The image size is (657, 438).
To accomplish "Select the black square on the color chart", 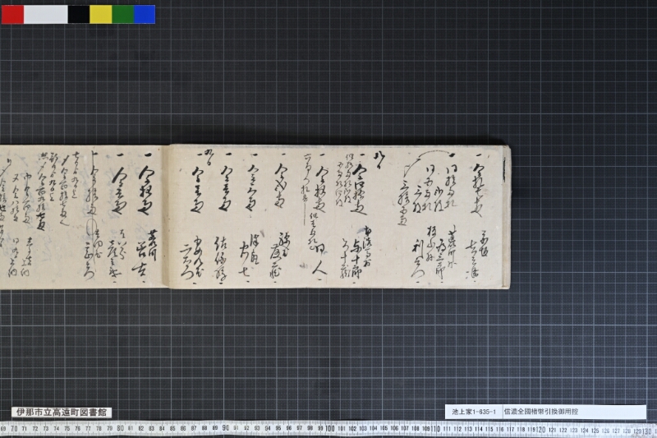I will (79, 14).
